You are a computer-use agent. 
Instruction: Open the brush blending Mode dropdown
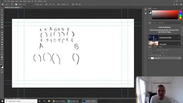click(x=28, y=5)
